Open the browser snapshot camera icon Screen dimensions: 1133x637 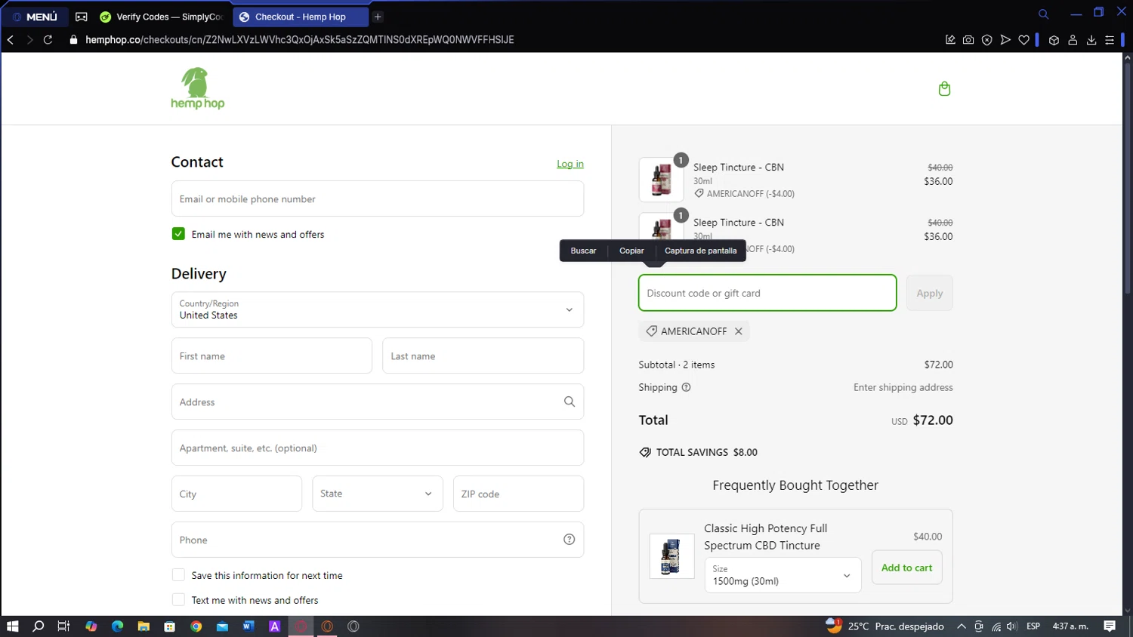(x=968, y=40)
